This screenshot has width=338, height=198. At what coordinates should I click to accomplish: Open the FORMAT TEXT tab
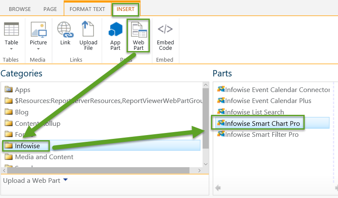coord(87,9)
